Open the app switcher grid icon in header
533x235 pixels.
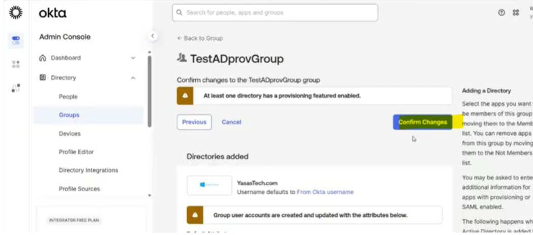(x=515, y=13)
